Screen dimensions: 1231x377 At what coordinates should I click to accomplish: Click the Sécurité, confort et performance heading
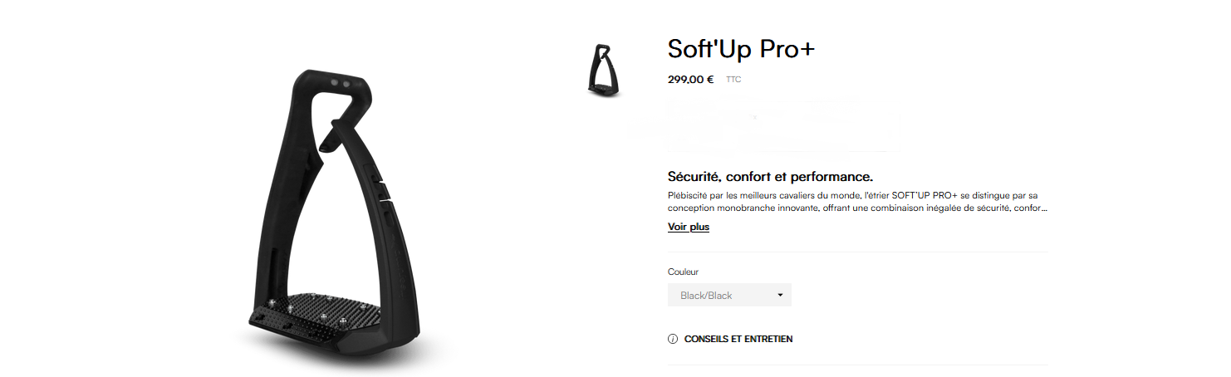pos(770,177)
